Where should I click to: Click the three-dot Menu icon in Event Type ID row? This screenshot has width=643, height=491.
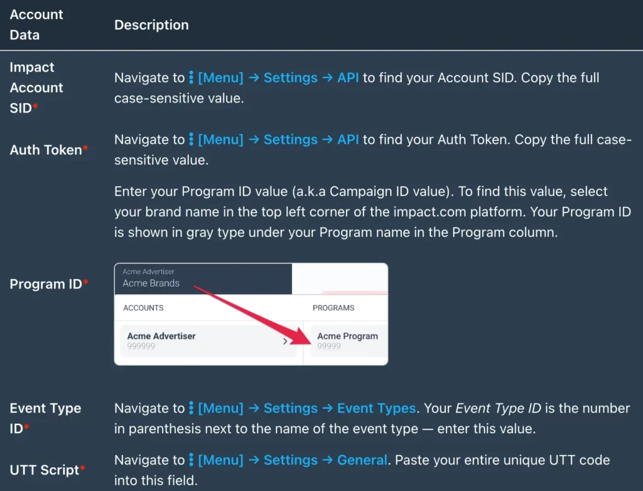pyautogui.click(x=191, y=408)
